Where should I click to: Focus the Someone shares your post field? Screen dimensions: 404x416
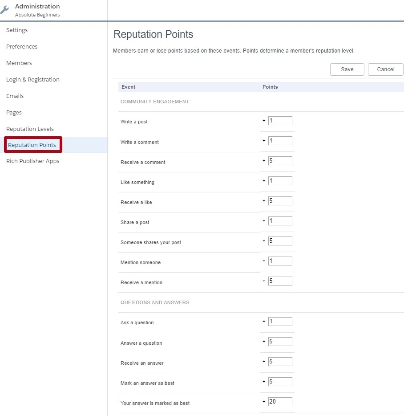pyautogui.click(x=280, y=241)
